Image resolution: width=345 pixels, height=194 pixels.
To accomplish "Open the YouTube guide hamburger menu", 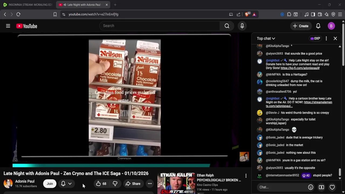I will pos(8,26).
